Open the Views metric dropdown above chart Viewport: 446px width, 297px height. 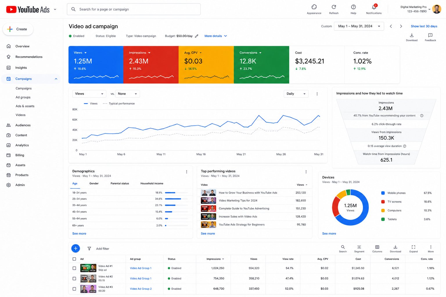89,94
